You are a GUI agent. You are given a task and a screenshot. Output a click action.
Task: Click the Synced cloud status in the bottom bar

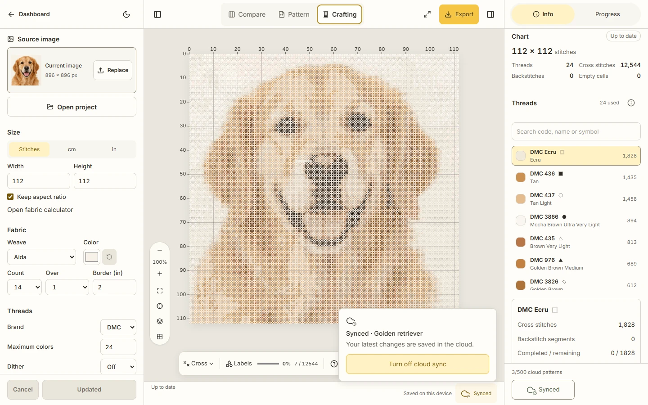(477, 393)
